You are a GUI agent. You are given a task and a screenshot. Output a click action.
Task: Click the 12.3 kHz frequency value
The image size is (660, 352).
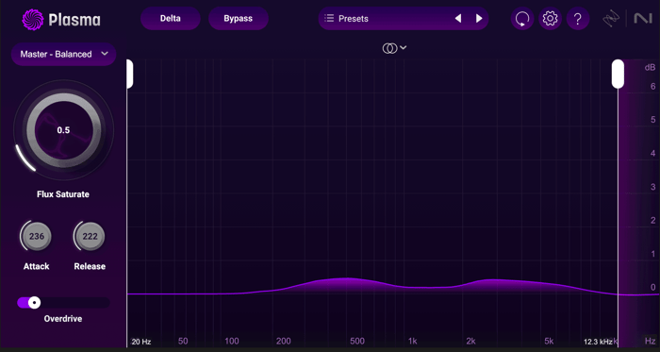(598, 342)
